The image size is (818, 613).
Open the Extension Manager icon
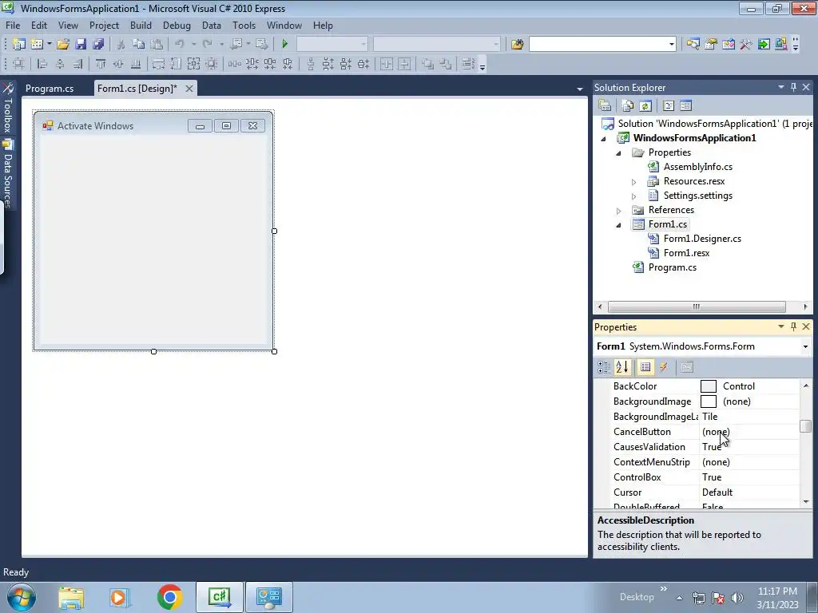[x=781, y=45]
